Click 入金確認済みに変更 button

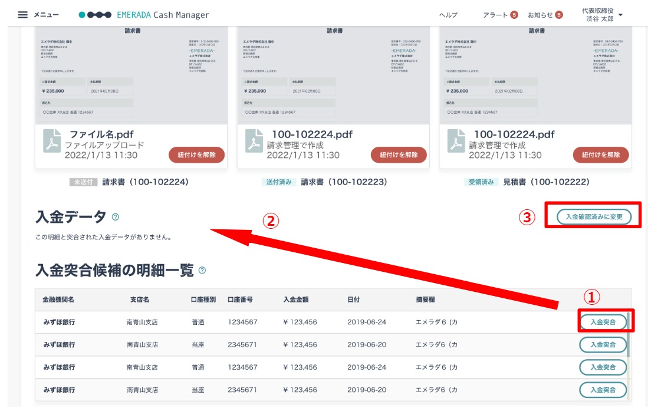594,216
